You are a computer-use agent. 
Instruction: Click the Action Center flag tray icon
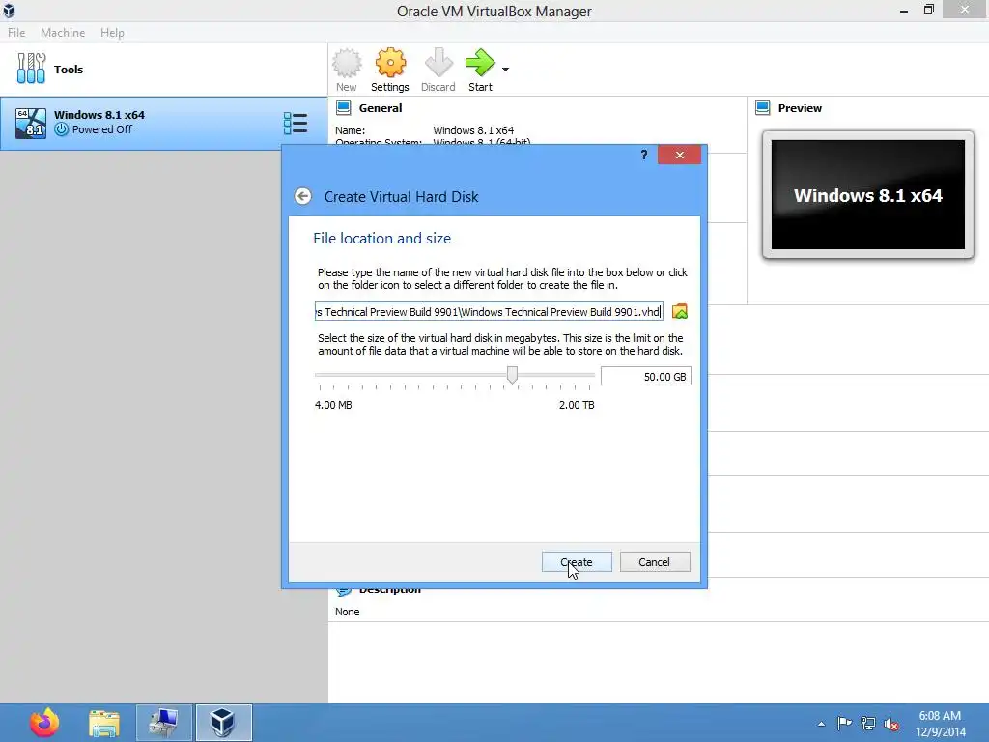[844, 724]
